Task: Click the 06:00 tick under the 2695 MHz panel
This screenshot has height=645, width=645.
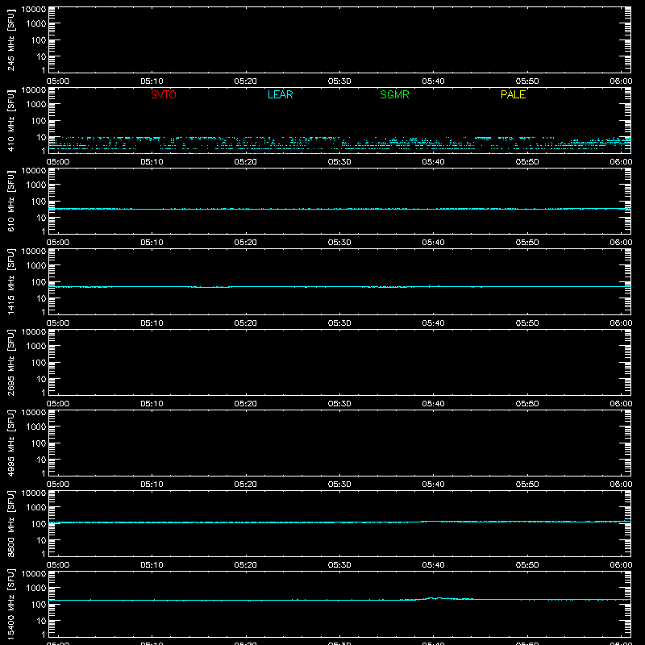Action: pos(621,404)
